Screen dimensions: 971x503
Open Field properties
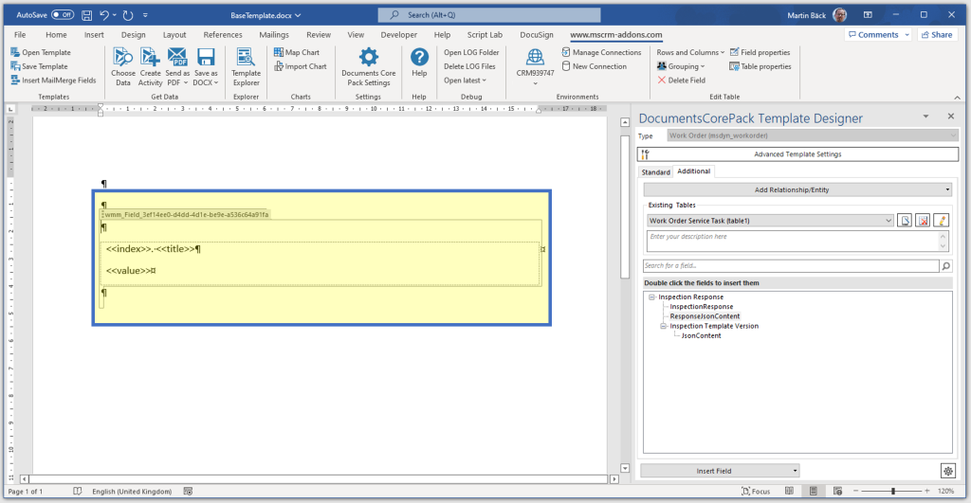tap(760, 53)
